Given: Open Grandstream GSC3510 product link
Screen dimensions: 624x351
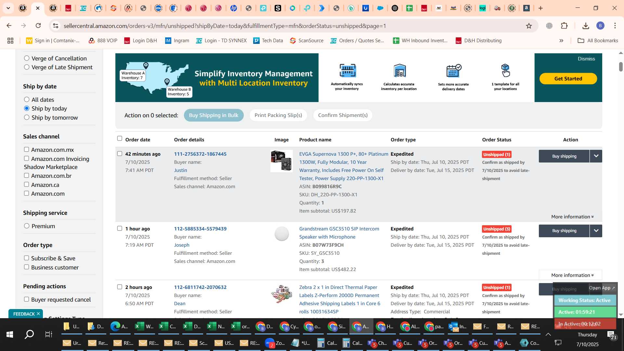Looking at the screenshot, I should tap(339, 233).
